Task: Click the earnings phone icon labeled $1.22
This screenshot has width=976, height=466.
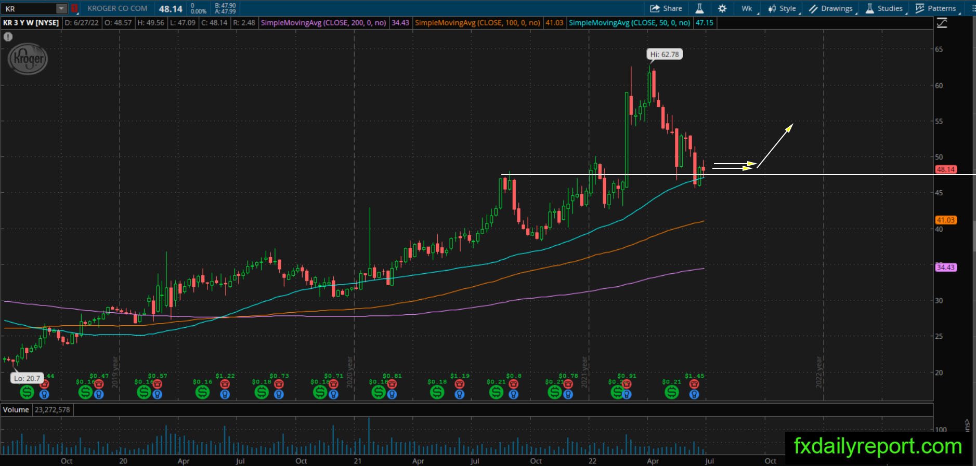Action: click(225, 384)
